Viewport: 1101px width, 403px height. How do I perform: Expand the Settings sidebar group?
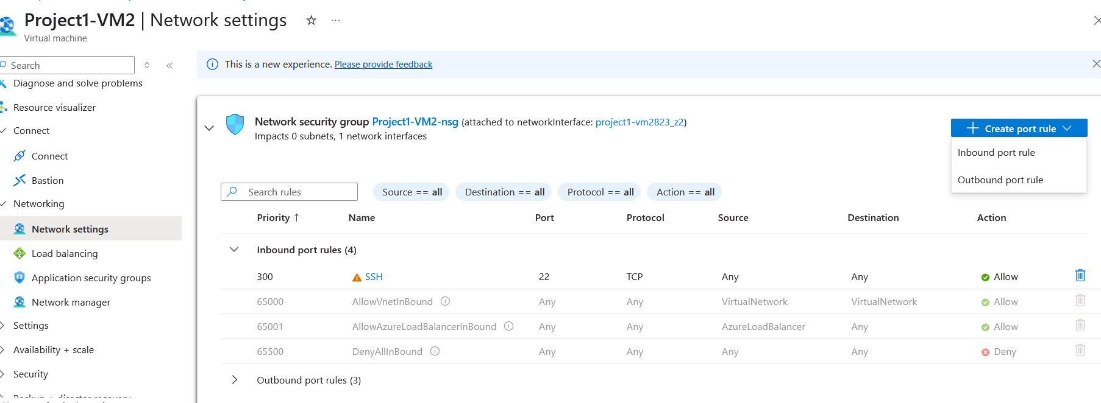[2, 326]
